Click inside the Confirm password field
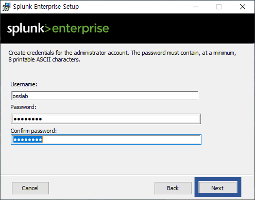Image resolution: width=255 pixels, height=200 pixels. tap(106, 140)
